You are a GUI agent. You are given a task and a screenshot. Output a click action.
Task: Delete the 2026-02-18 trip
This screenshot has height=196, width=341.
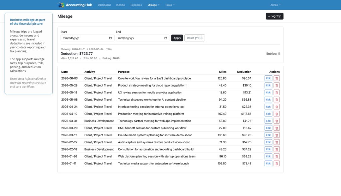[x=276, y=149]
